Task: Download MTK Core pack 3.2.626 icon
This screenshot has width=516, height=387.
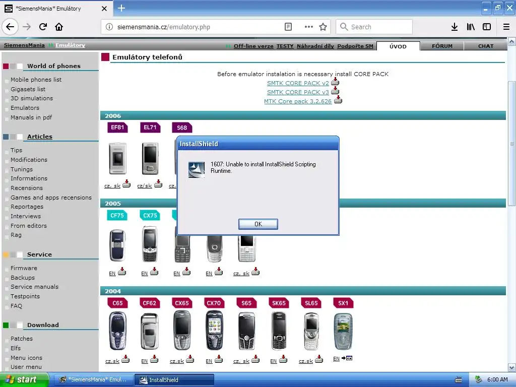Action: (x=338, y=100)
